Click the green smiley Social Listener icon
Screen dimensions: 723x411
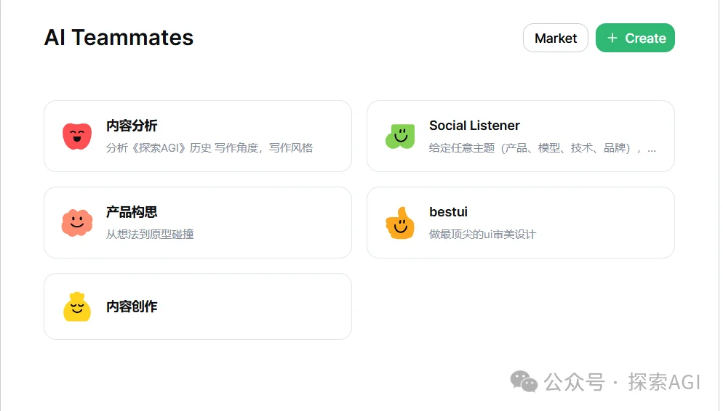399,136
